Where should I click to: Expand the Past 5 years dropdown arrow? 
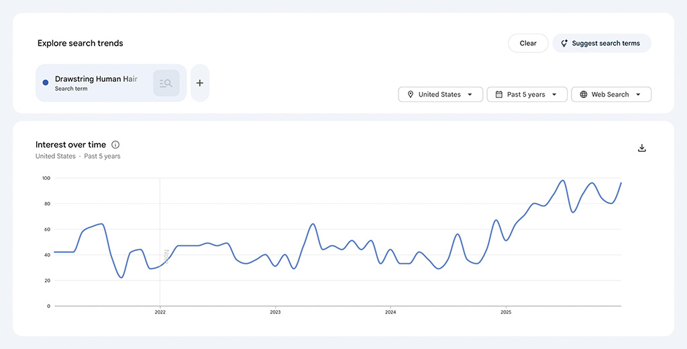pyautogui.click(x=555, y=95)
